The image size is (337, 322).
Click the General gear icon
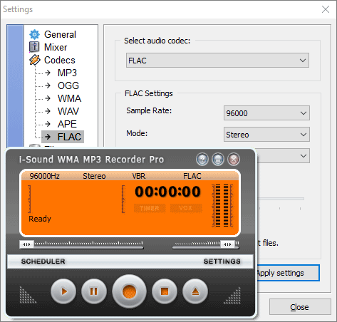tap(34, 35)
